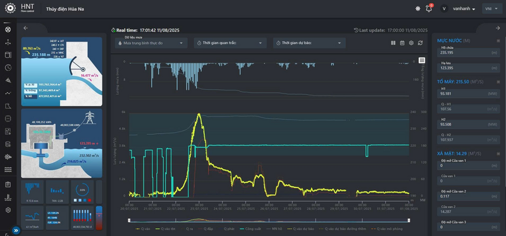Click the Hồ chứa water level field
506x236 pixels.
[468, 53]
